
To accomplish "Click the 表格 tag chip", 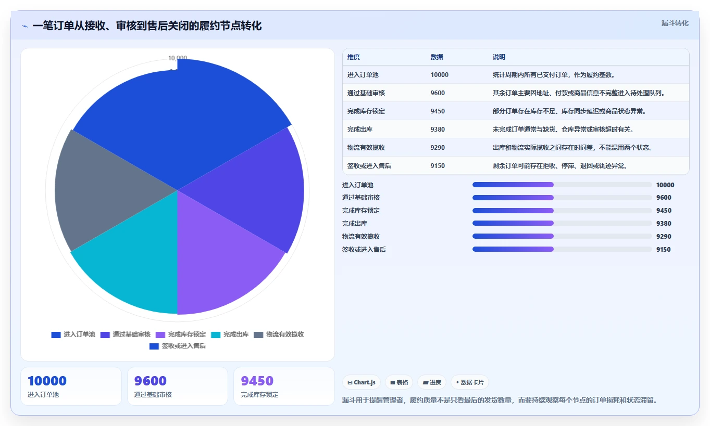I will click(x=399, y=382).
